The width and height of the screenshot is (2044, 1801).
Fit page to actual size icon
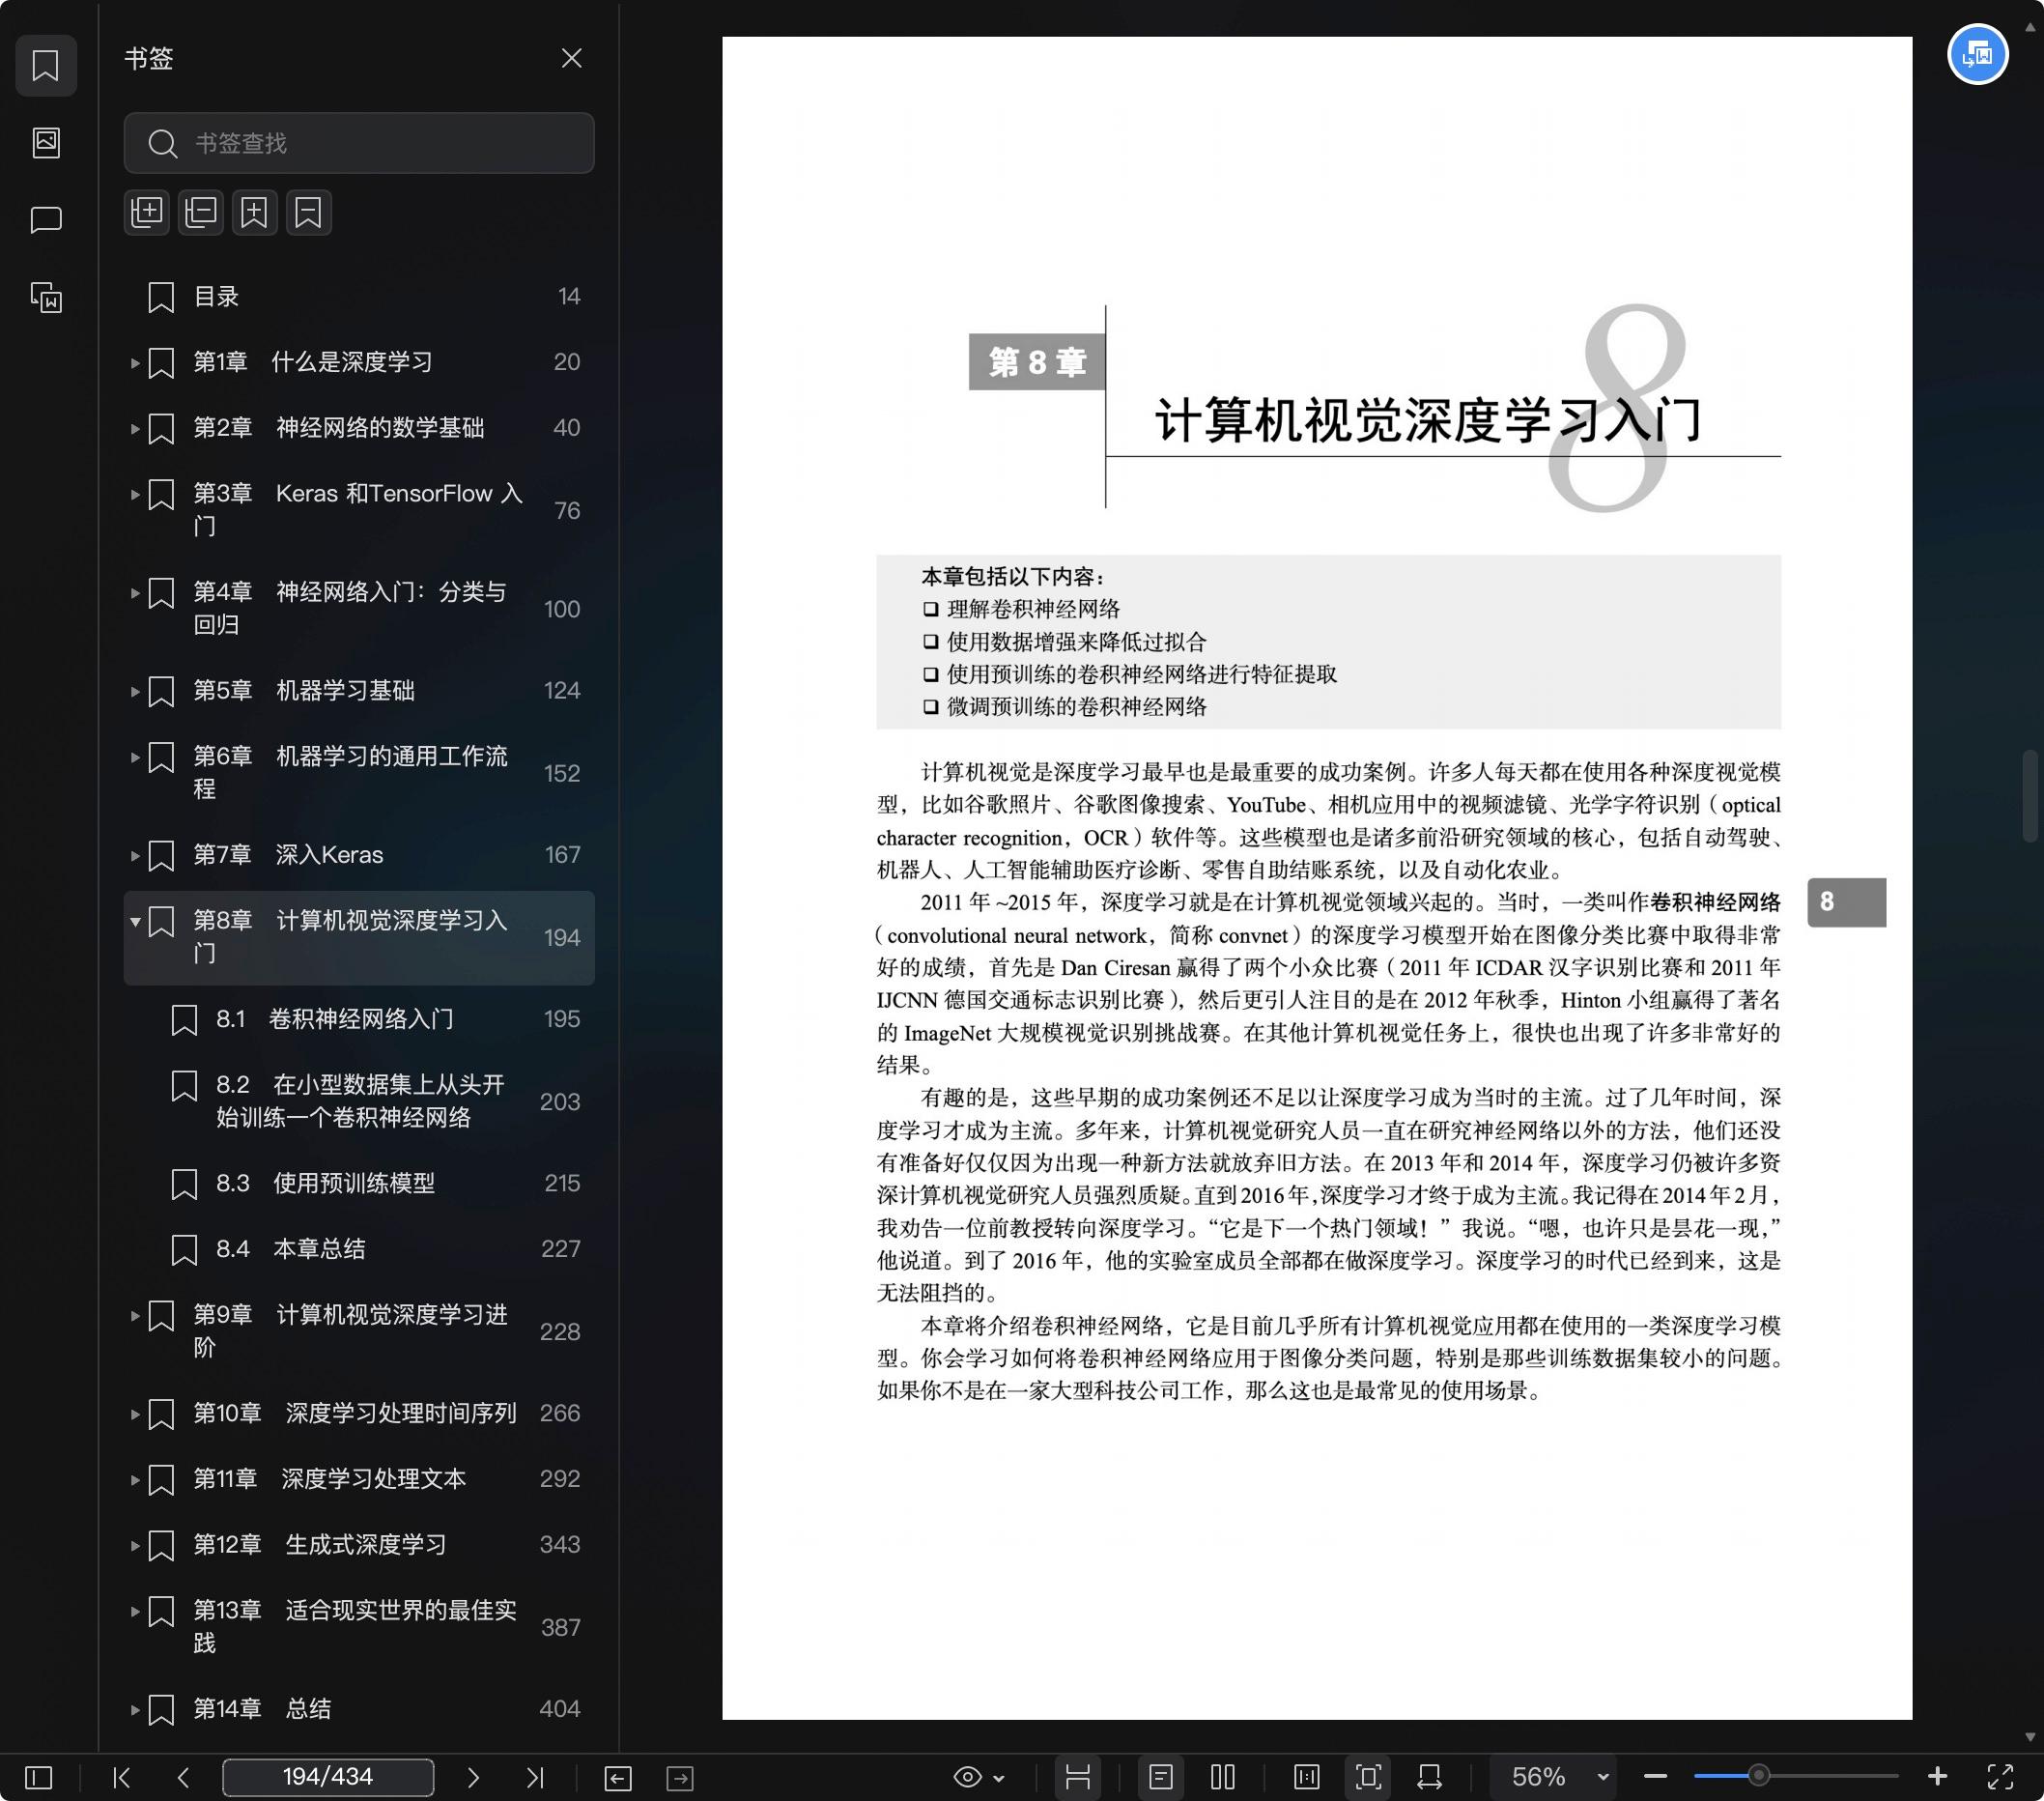[1306, 1777]
